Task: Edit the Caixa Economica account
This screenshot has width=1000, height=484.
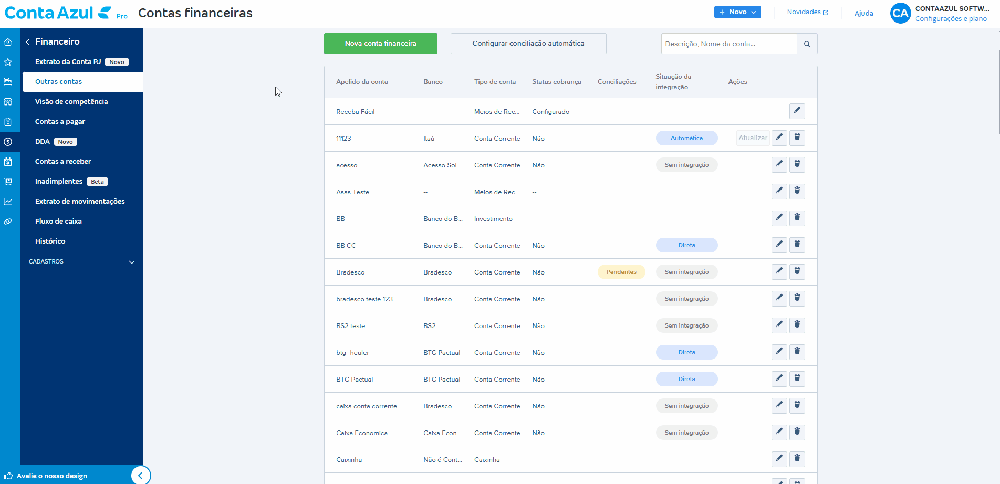Action: pos(779,432)
